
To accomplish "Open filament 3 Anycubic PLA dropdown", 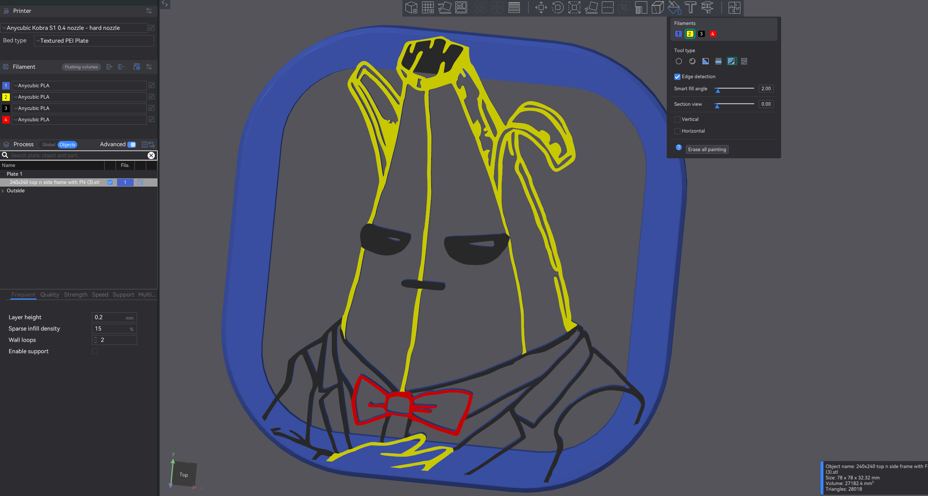I will point(79,108).
